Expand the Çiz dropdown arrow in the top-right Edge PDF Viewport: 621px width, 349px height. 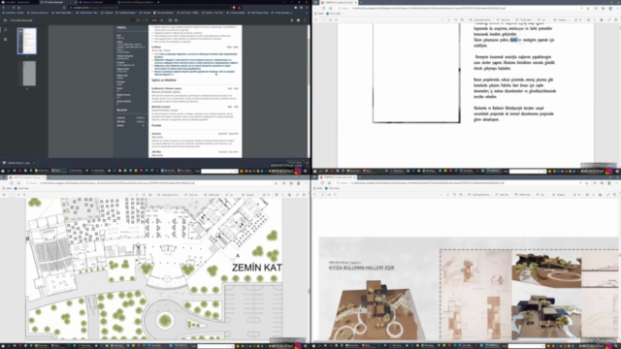point(548,19)
